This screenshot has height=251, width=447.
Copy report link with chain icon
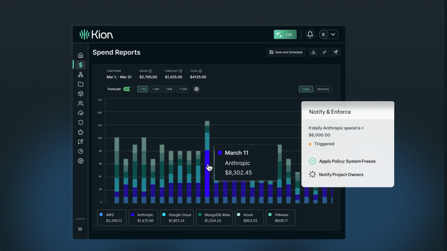point(324,52)
